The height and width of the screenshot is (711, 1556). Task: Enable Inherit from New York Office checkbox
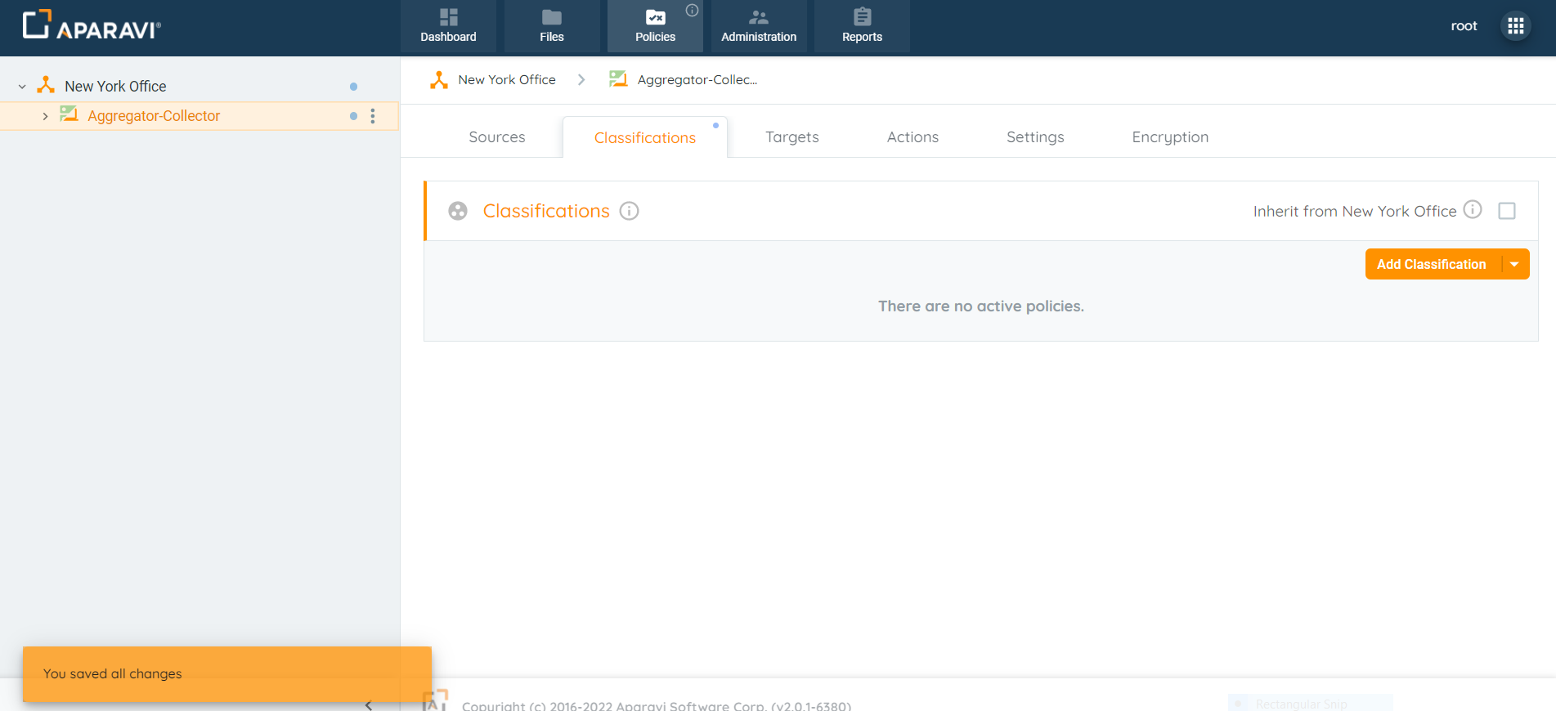[x=1506, y=211]
